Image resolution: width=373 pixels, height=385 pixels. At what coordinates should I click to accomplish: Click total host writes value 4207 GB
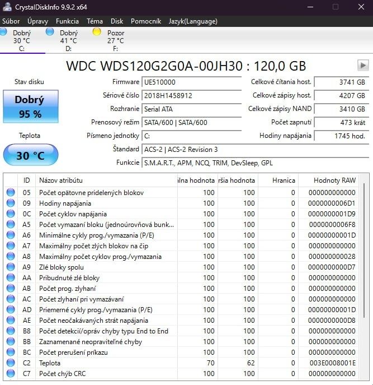point(342,95)
